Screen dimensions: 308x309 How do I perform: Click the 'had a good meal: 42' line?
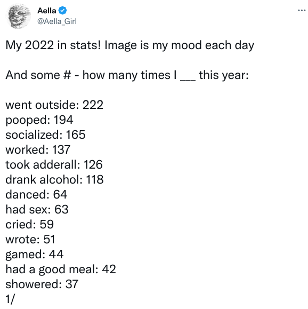tap(61, 270)
